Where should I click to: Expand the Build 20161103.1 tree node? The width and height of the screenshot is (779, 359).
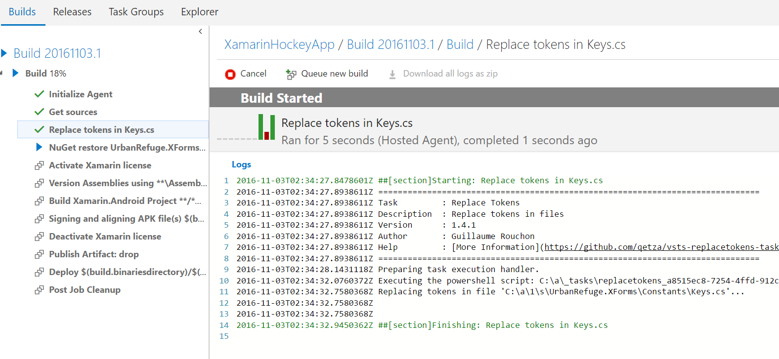4,53
